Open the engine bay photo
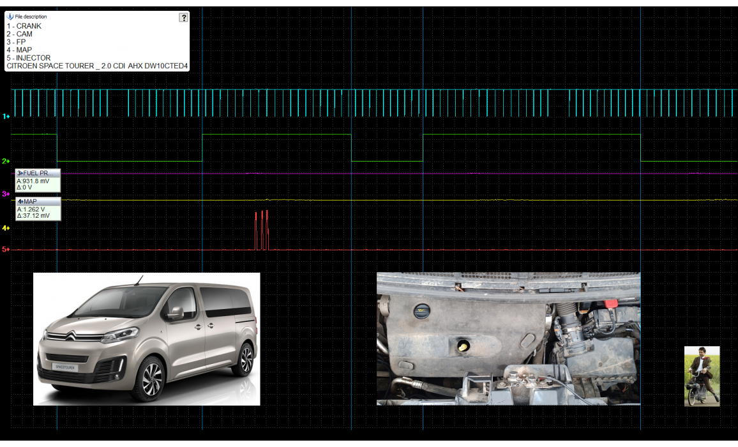This screenshot has width=738, height=447. point(508,338)
